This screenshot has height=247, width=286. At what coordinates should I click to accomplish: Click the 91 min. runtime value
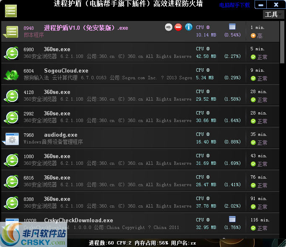coord(259,198)
